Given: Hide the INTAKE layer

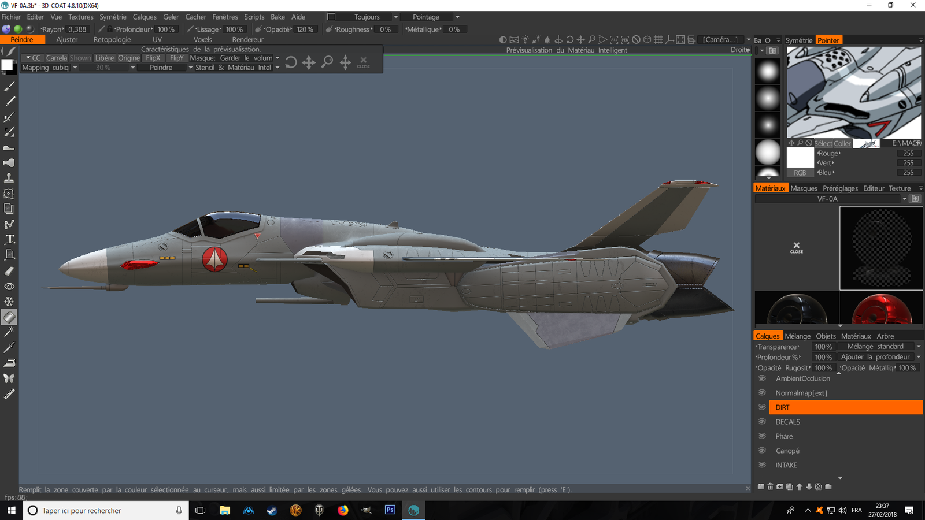Looking at the screenshot, I should pyautogui.click(x=762, y=465).
